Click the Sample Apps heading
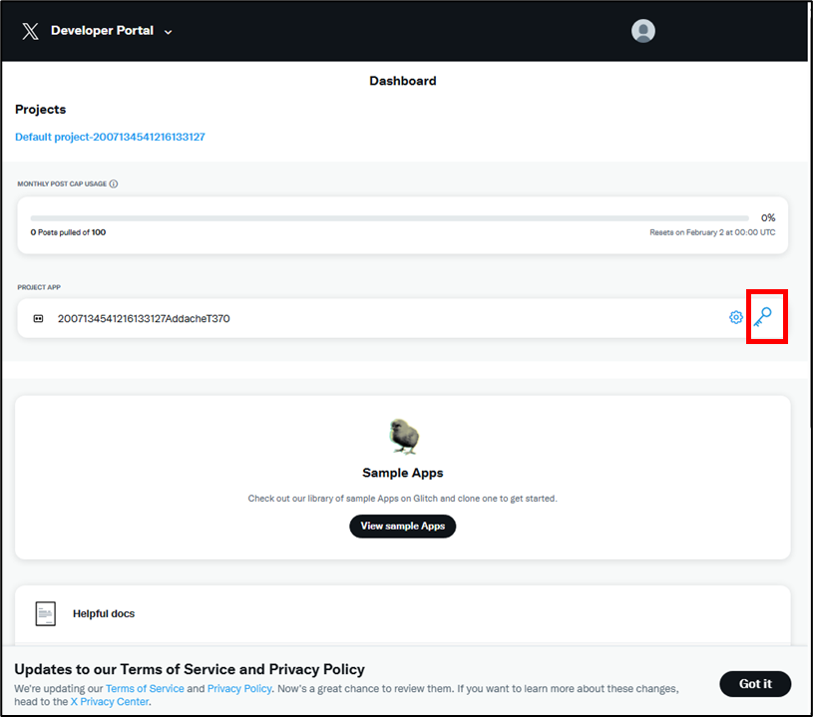The width and height of the screenshot is (813, 717). pyautogui.click(x=403, y=473)
